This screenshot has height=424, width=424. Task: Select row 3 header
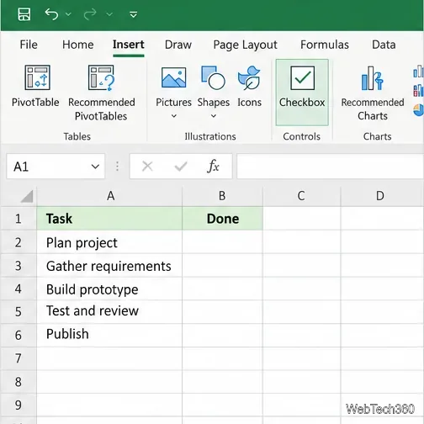19,266
